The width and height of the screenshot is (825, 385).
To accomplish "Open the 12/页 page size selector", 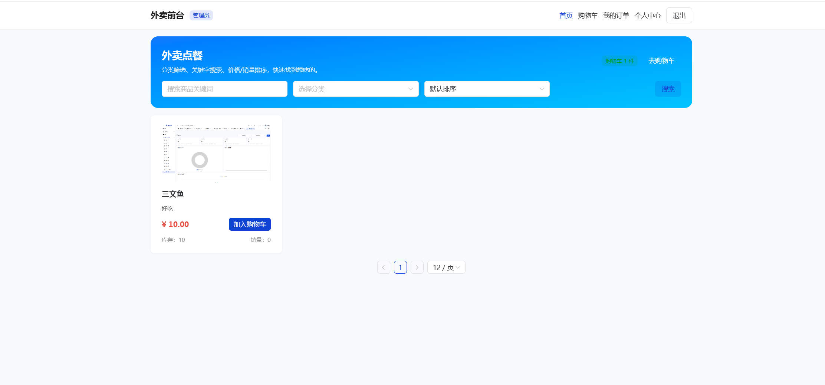I will point(446,267).
